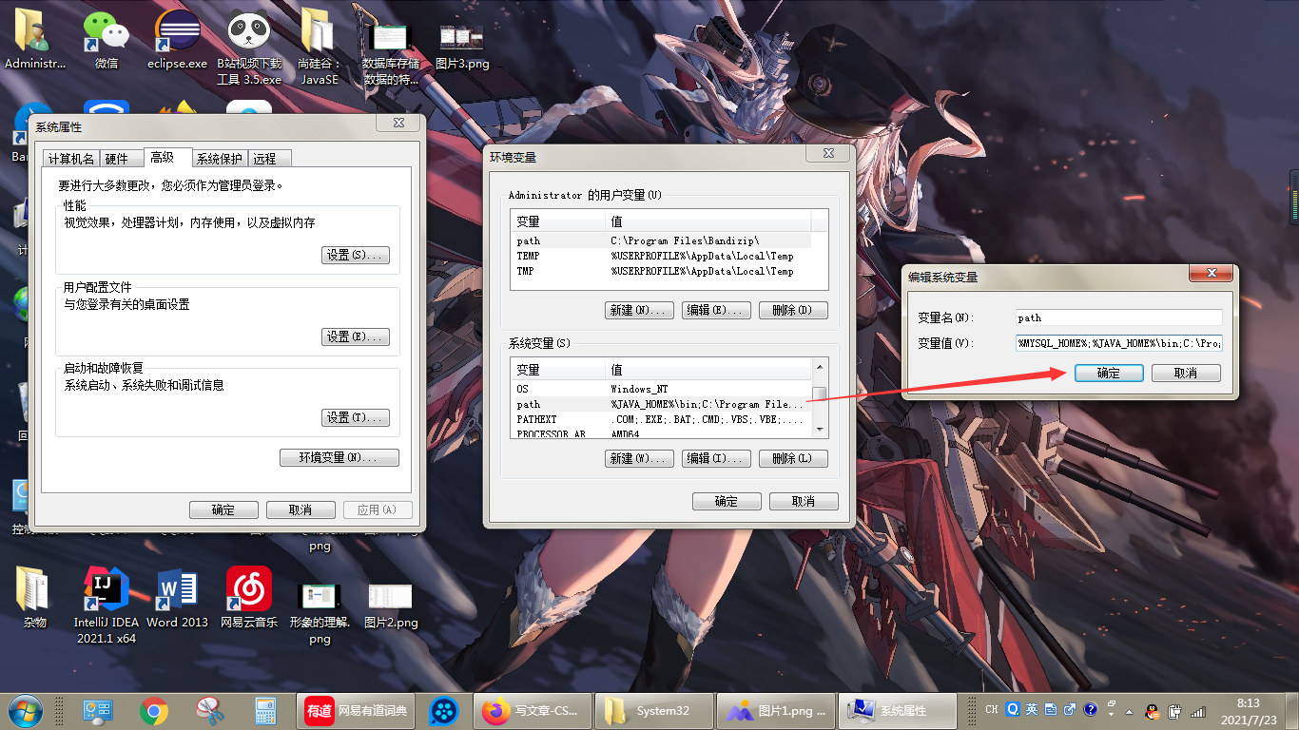This screenshot has width=1299, height=730.
Task: Open the blue film-reel player taskbar icon
Action: 443,710
